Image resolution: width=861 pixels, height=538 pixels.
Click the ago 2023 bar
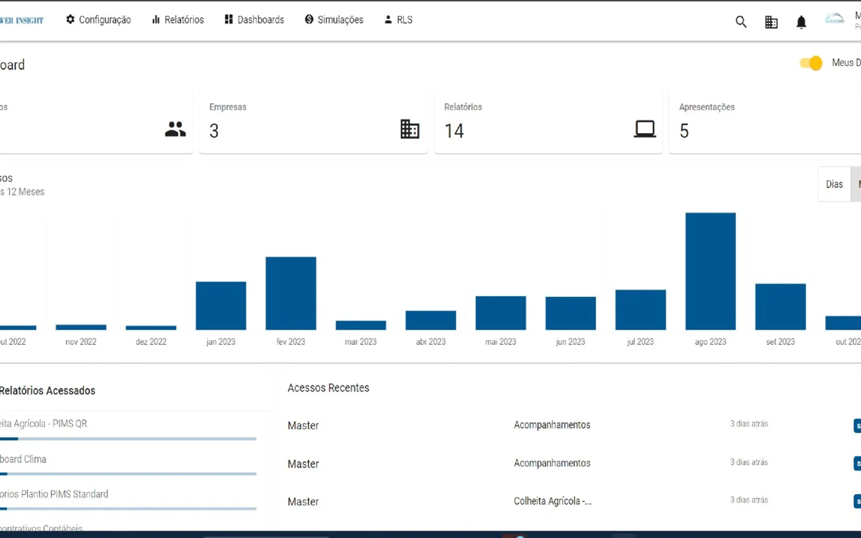click(710, 271)
